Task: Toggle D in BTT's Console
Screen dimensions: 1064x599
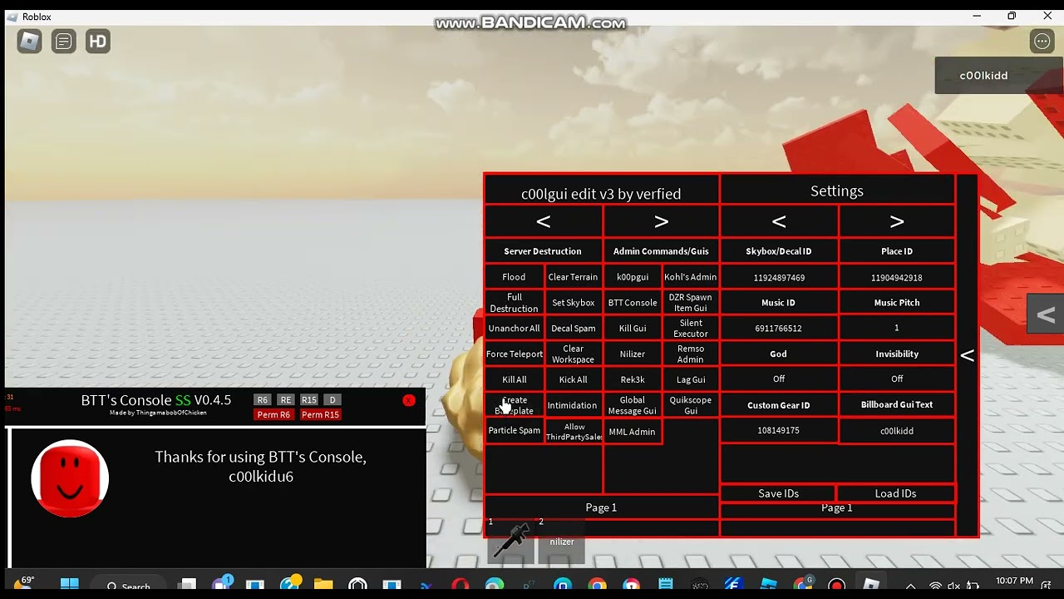Action: [x=332, y=400]
